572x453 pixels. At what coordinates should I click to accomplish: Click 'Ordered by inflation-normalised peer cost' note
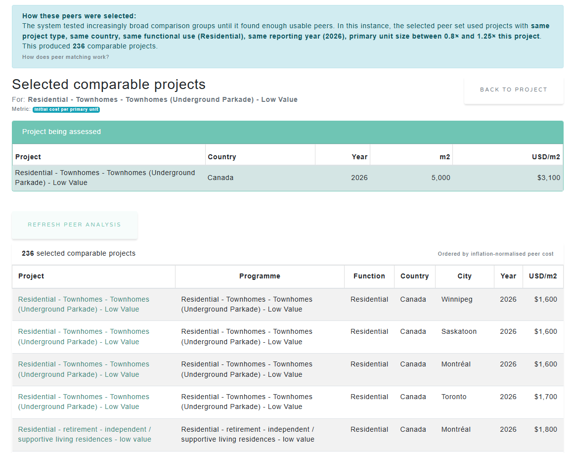[495, 254]
